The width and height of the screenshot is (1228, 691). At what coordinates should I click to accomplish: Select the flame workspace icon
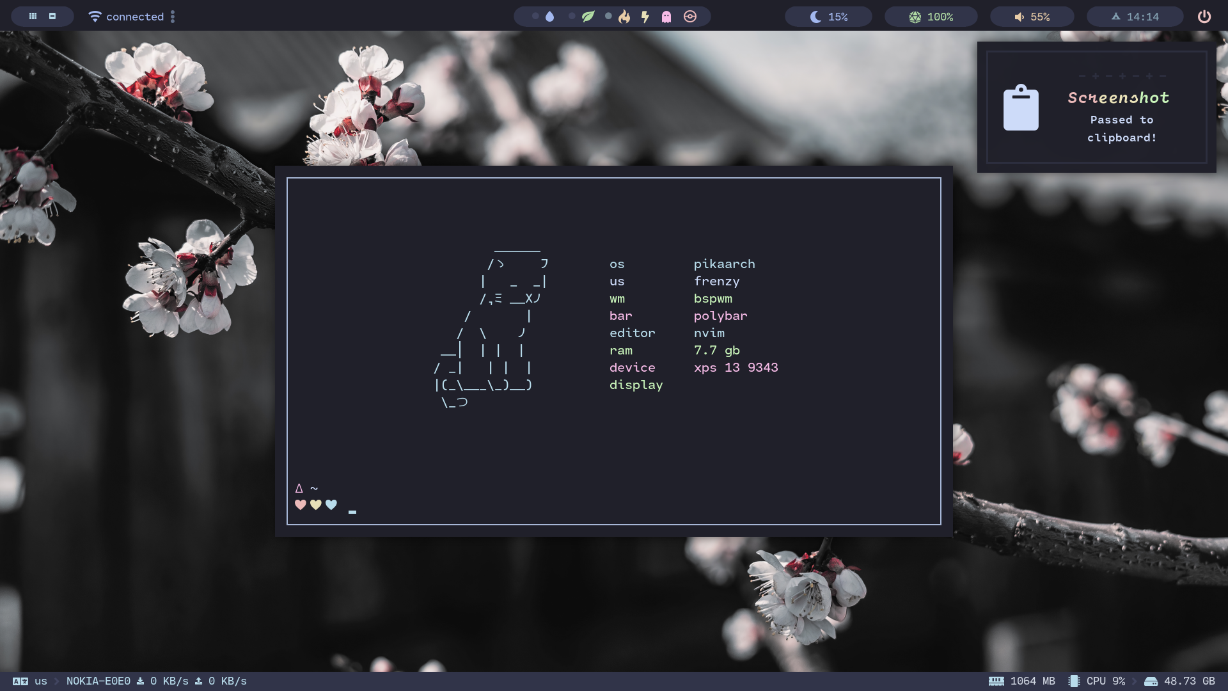click(624, 17)
